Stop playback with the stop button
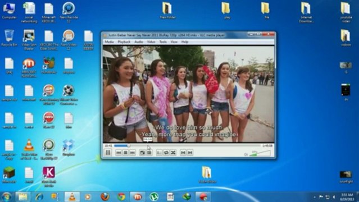Image resolution: width=359 pixels, height=202 pixels. [125, 153]
